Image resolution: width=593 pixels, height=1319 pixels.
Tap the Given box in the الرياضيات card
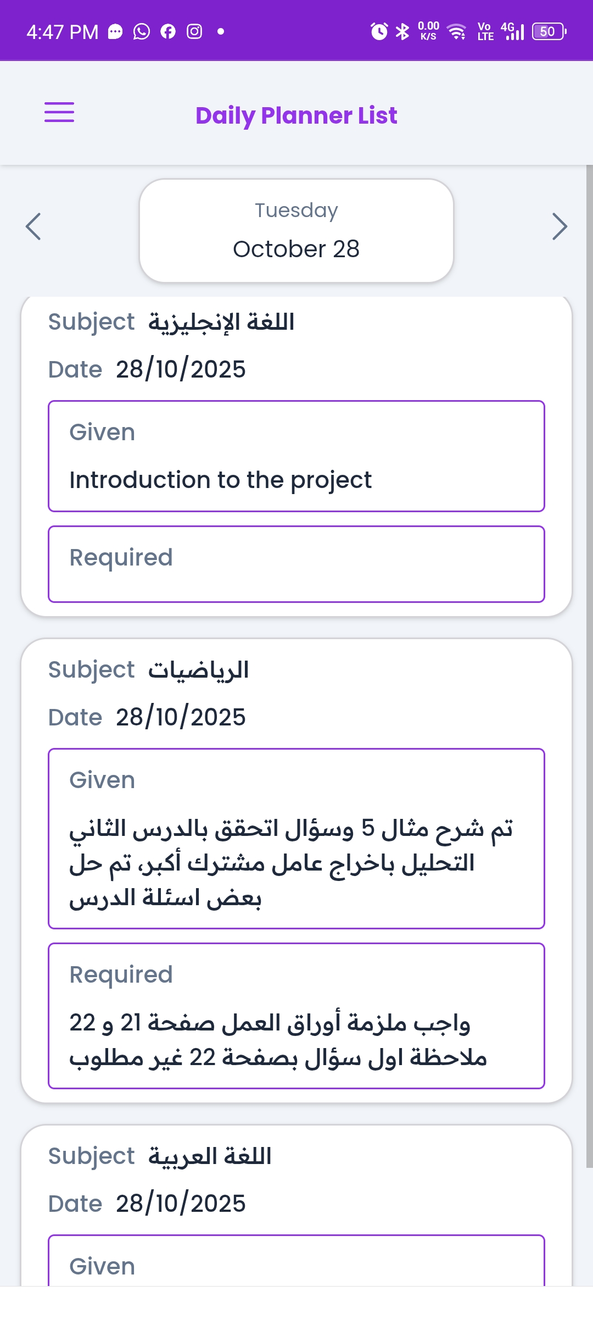(x=296, y=839)
